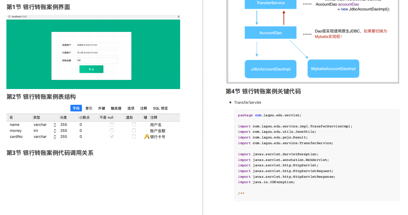Open the type selector next to name's varchar
The image size is (408, 215).
point(55,125)
